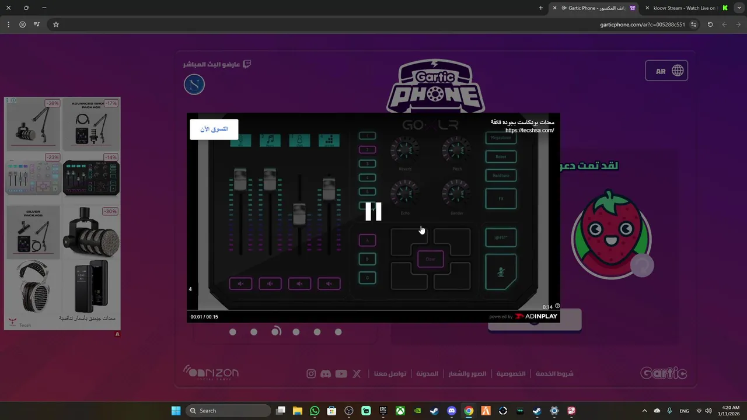This screenshot has height=420, width=747.
Task: Open Google Chrome in the taskbar
Action: (x=469, y=411)
